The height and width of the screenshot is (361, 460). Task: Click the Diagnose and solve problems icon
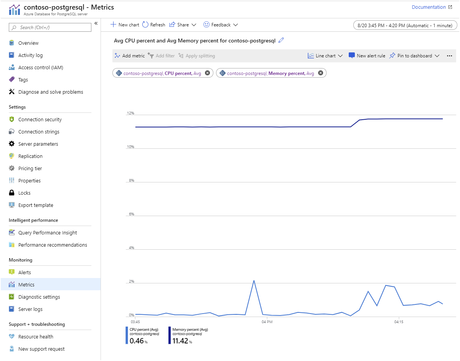(12, 92)
